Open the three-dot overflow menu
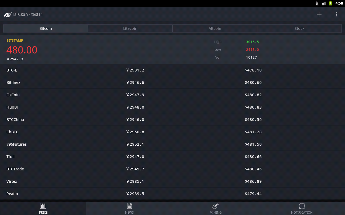 [336, 14]
